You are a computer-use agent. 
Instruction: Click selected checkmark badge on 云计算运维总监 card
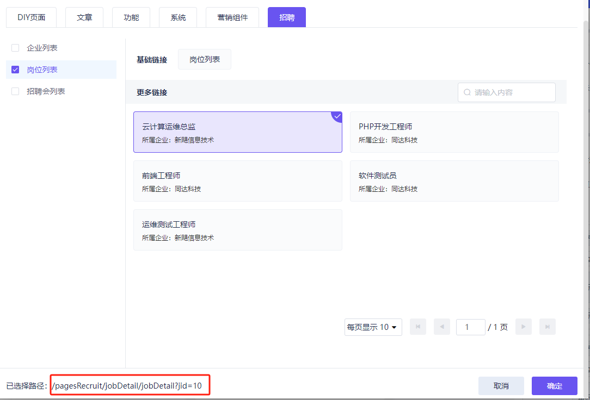[x=337, y=116]
